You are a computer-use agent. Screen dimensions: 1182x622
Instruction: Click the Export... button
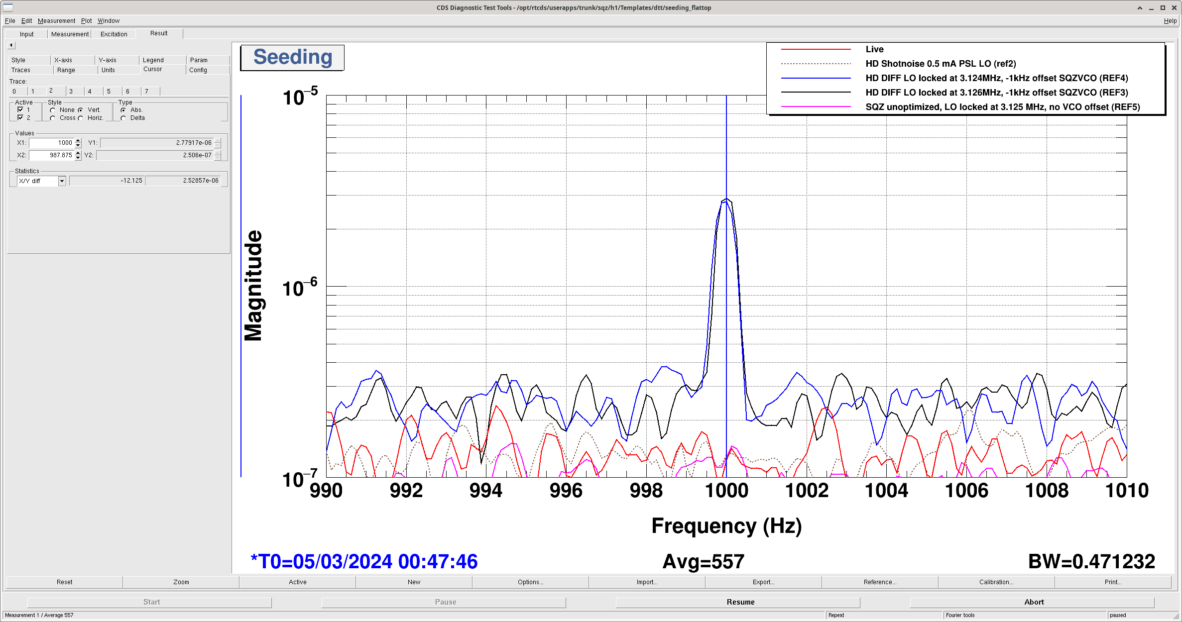[763, 582]
